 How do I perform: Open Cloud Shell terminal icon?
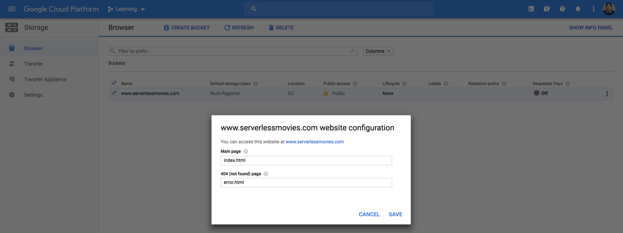pos(531,9)
